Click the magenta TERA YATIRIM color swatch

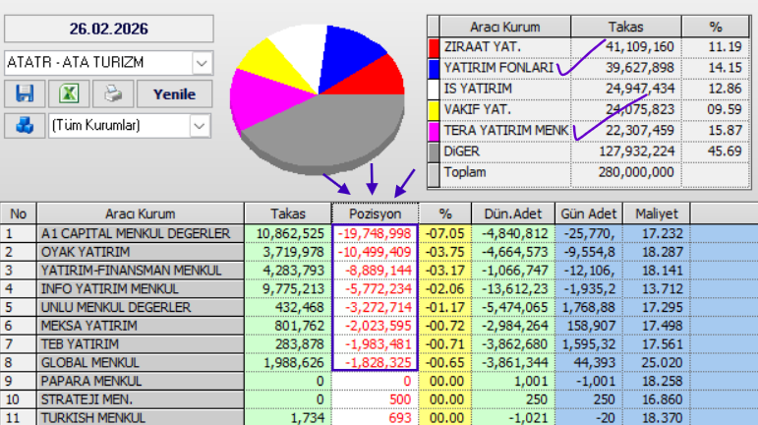pos(434,131)
